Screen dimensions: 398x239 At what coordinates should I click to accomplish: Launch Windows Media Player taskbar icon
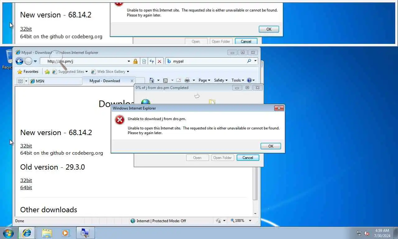click(x=66, y=233)
